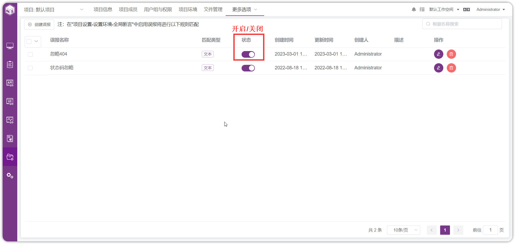
Task: Open the 10条/页 page size dropdown
Action: pyautogui.click(x=404, y=230)
